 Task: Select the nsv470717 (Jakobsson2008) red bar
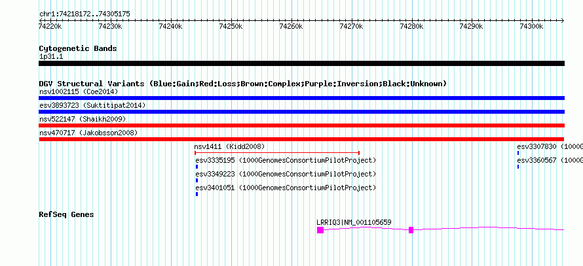(301, 139)
